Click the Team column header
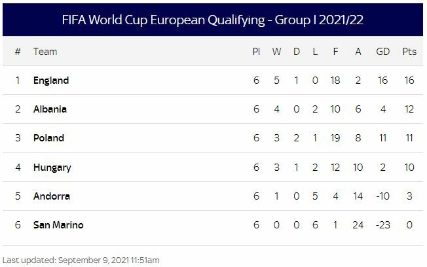Screen dimensions: 427x267 45,52
